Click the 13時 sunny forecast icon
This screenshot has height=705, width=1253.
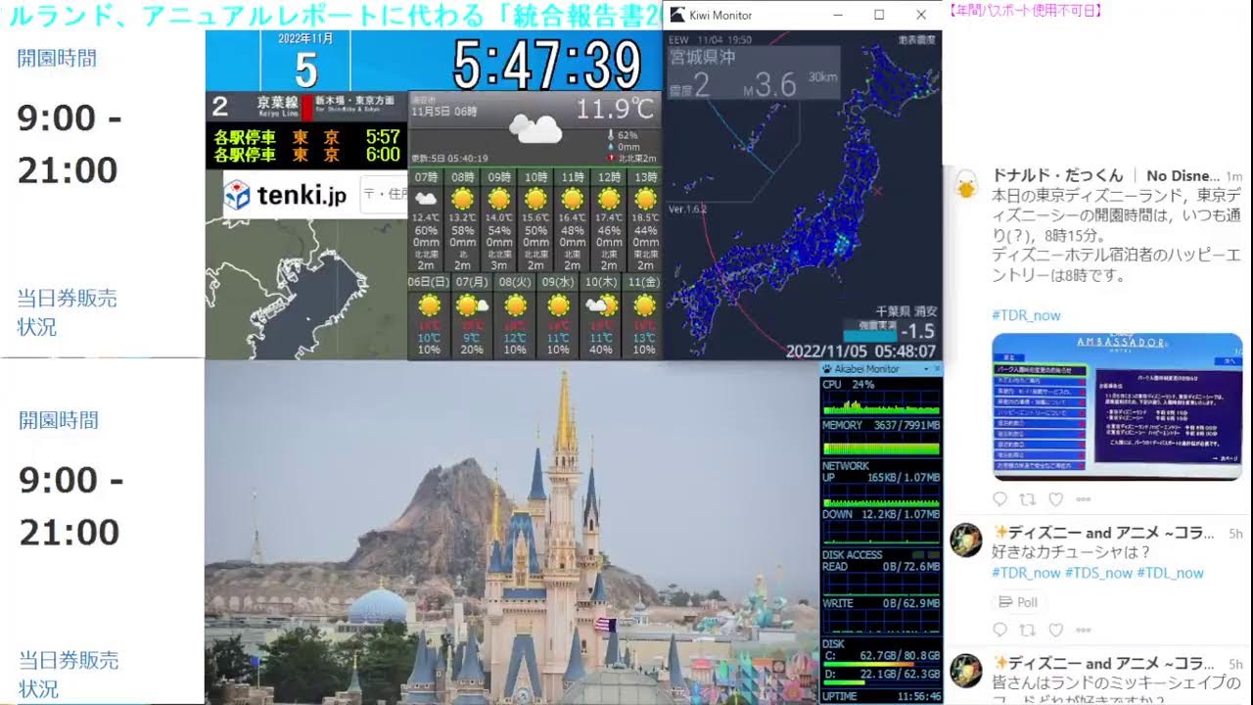(x=645, y=199)
